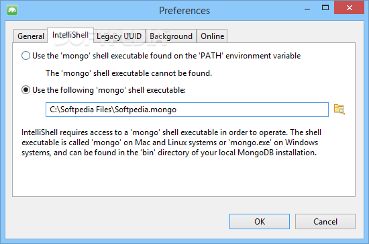Focus the mongo executable path text field
The height and width of the screenshot is (244, 369).
point(187,110)
